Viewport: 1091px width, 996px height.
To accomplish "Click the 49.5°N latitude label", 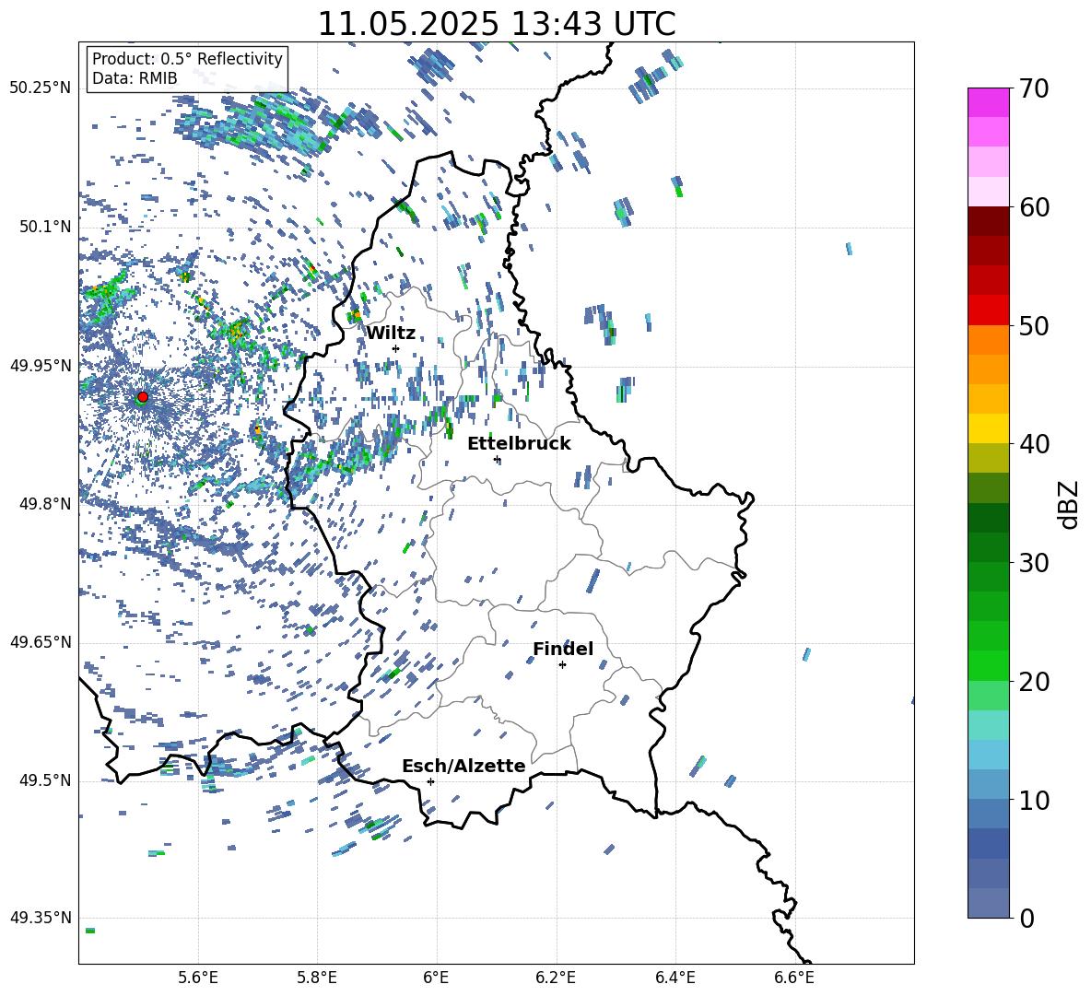I will click(45, 779).
